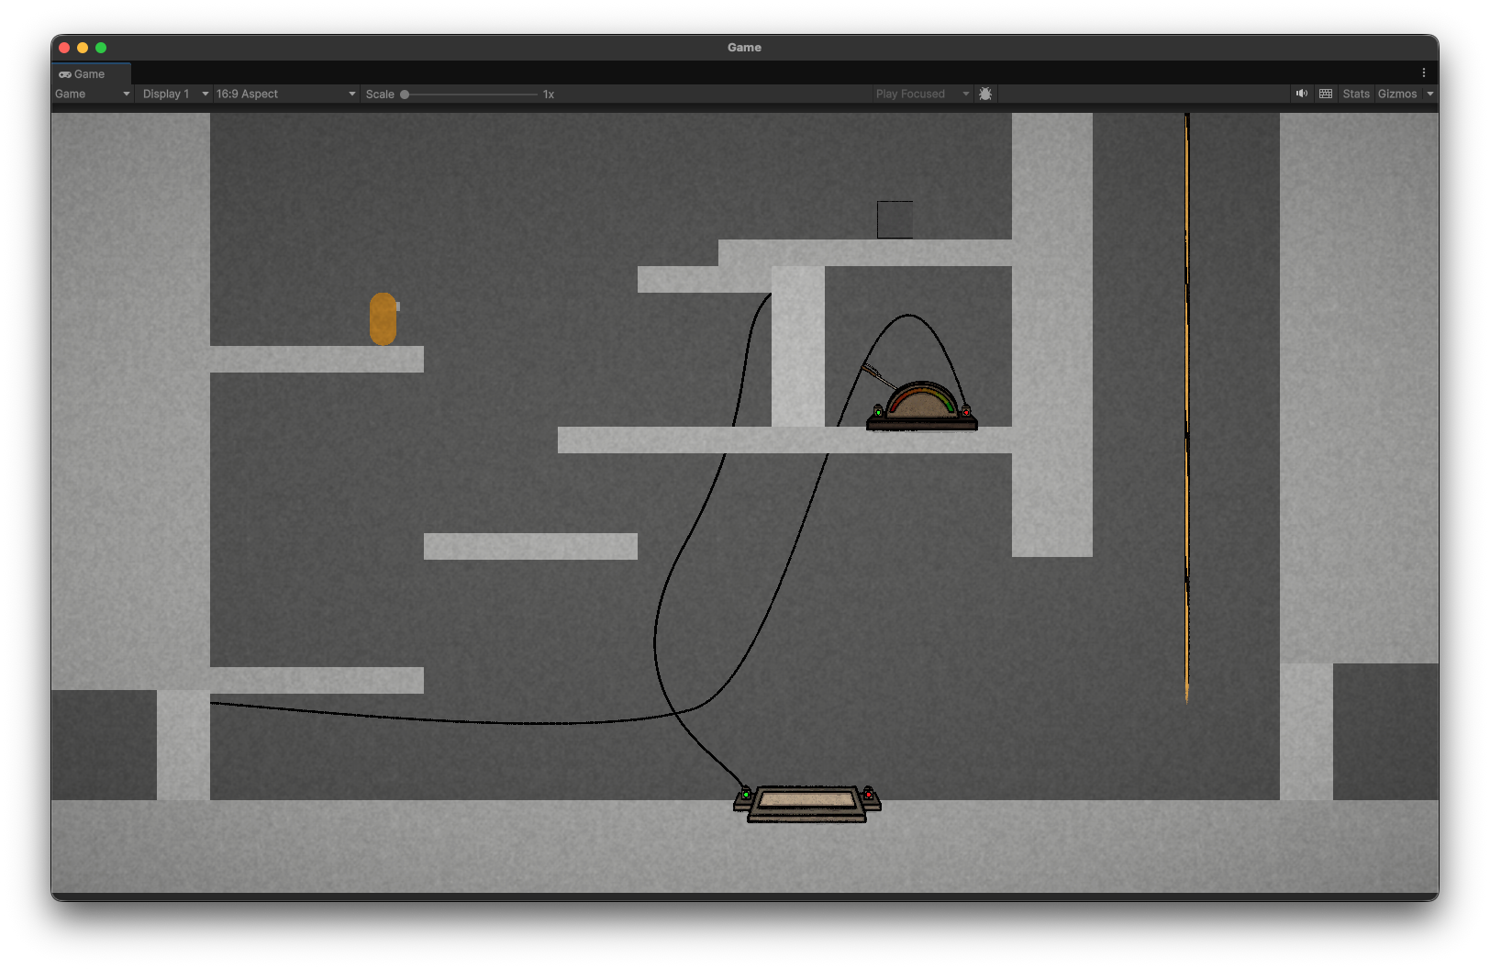Open the three-dot window options menu

[x=1424, y=72]
